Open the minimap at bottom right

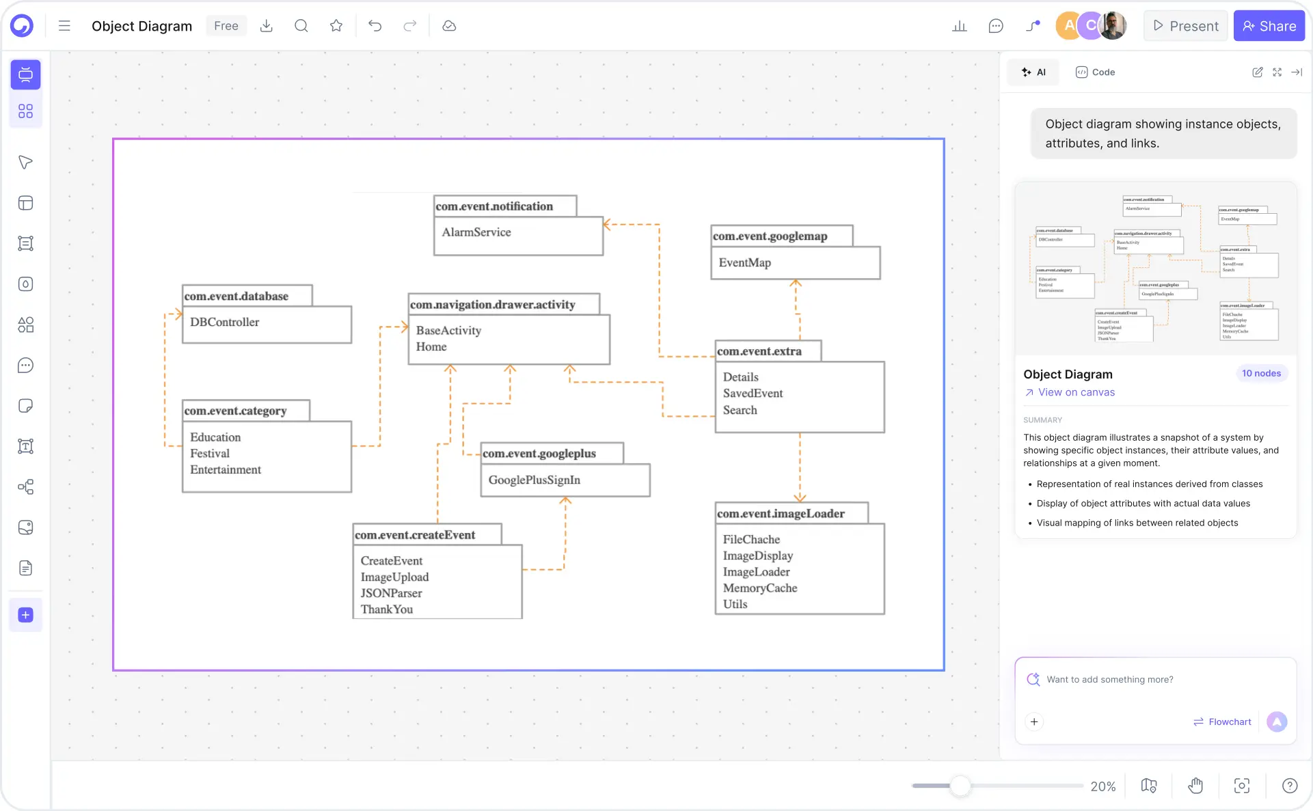pos(1148,786)
